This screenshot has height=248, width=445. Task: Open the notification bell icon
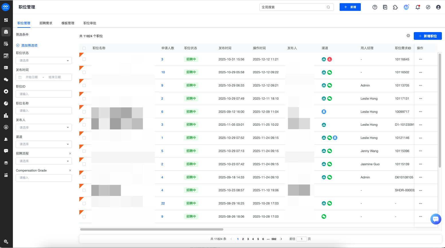[x=418, y=7]
